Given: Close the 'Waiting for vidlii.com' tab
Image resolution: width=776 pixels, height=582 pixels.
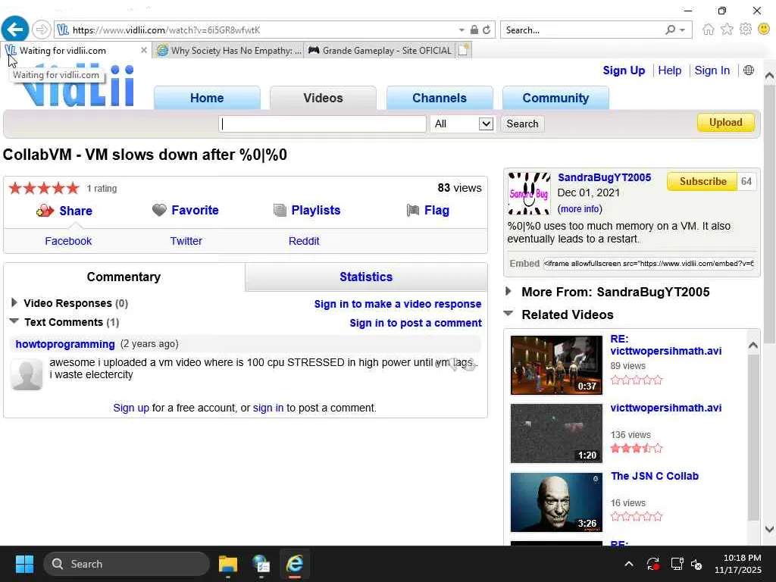Looking at the screenshot, I should [x=143, y=50].
